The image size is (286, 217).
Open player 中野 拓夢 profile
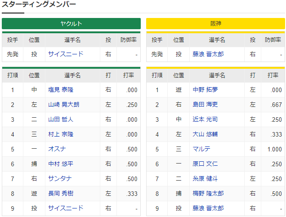point(205,90)
